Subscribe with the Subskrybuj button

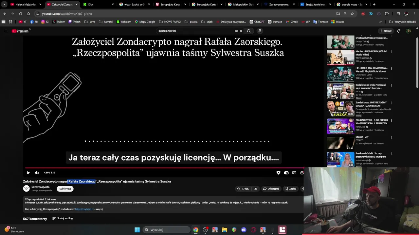[x=65, y=189]
